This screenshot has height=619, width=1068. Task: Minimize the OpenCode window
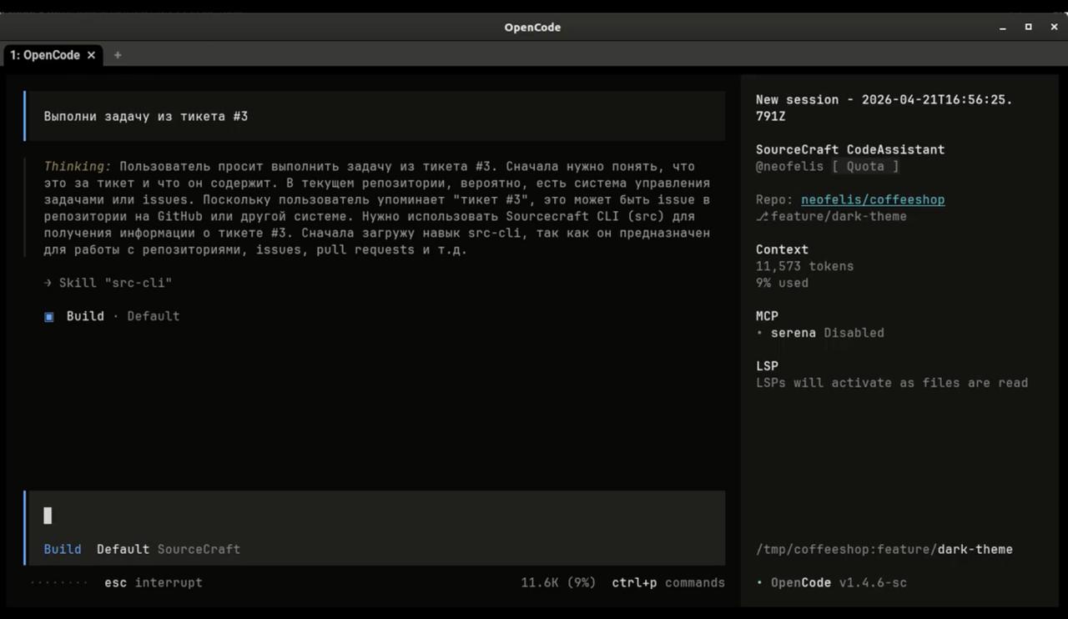[1002, 28]
